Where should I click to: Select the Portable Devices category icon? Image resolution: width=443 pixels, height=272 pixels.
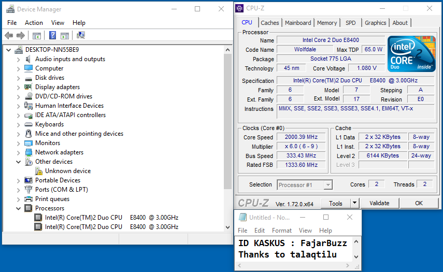click(28, 180)
